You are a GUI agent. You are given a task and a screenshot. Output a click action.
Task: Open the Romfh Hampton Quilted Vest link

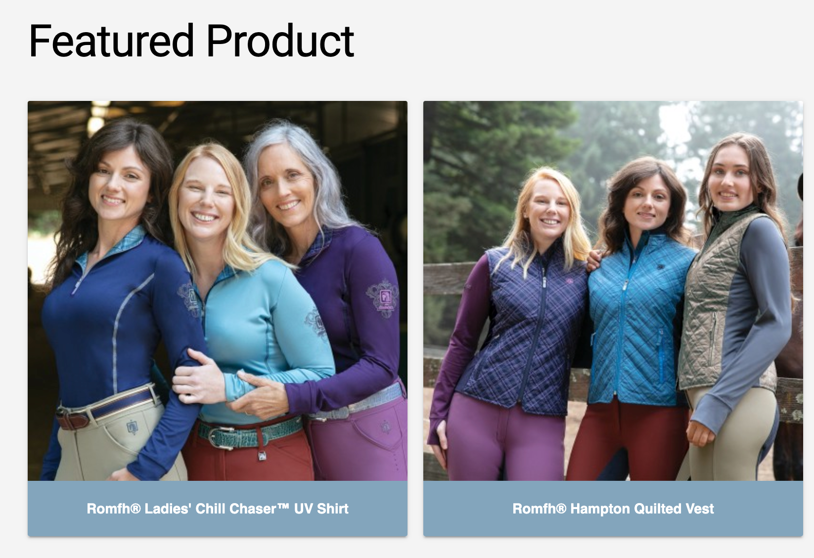613,509
